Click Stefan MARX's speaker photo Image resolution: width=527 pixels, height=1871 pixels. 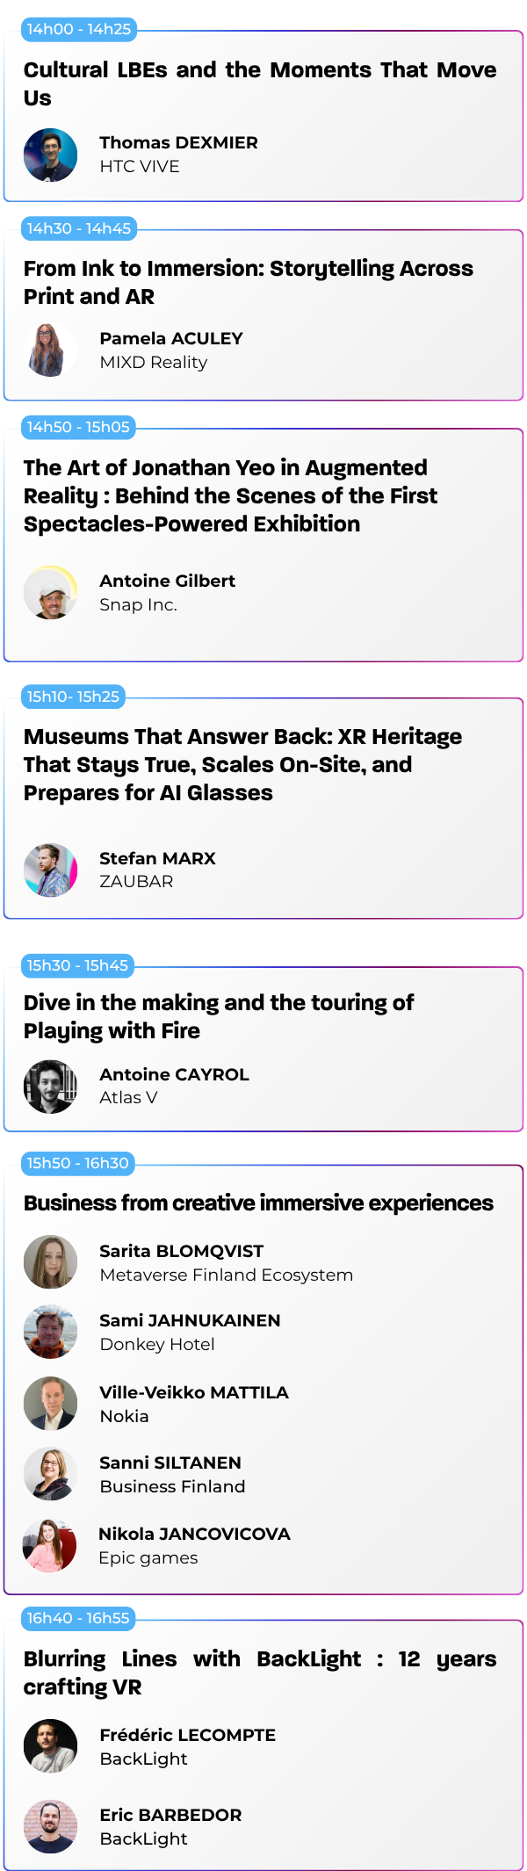point(50,870)
